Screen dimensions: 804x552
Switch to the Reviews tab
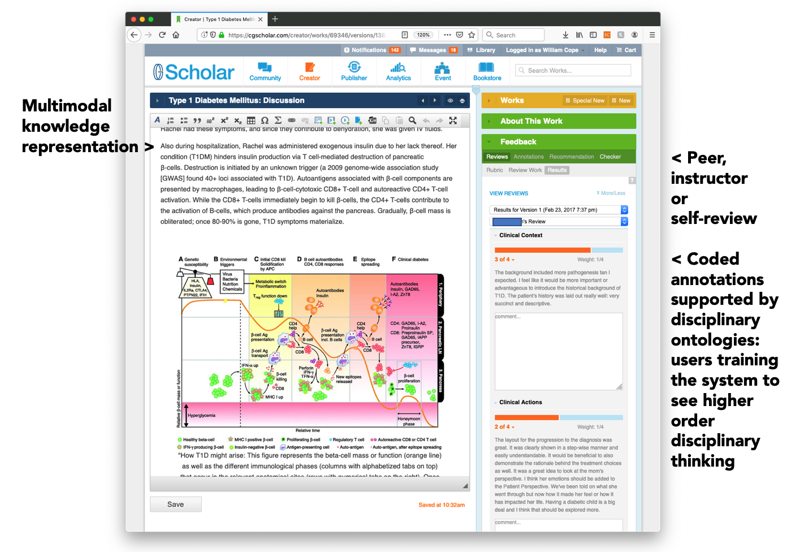(x=497, y=157)
